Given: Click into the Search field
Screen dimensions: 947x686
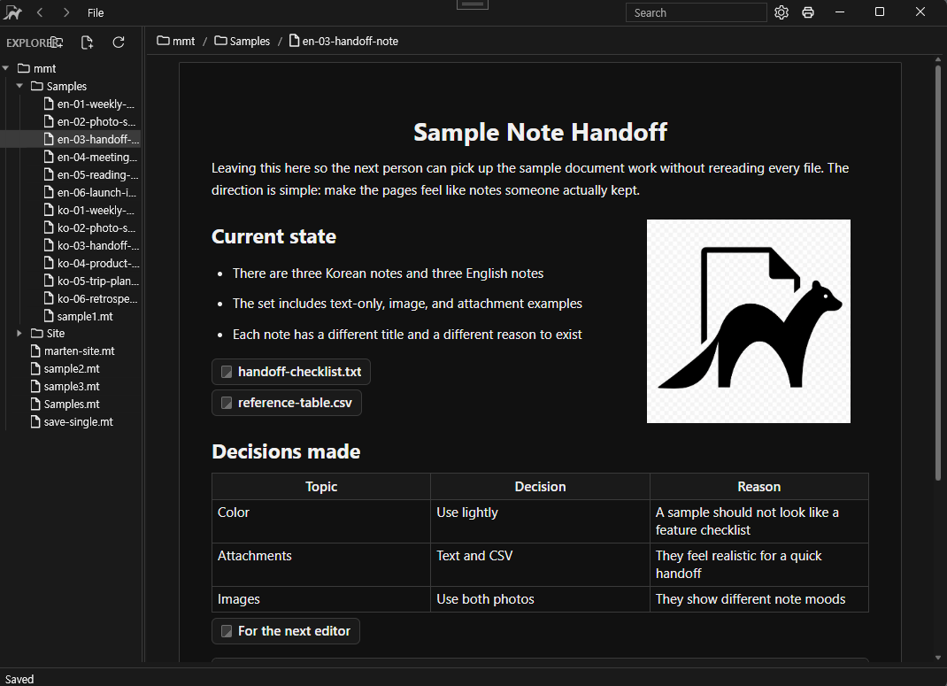Looking at the screenshot, I should (696, 12).
